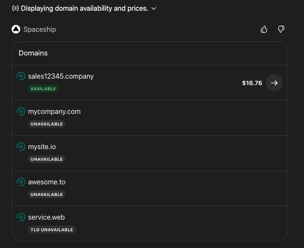Click the TLD UNAVAILABLE badge

pos(52,230)
